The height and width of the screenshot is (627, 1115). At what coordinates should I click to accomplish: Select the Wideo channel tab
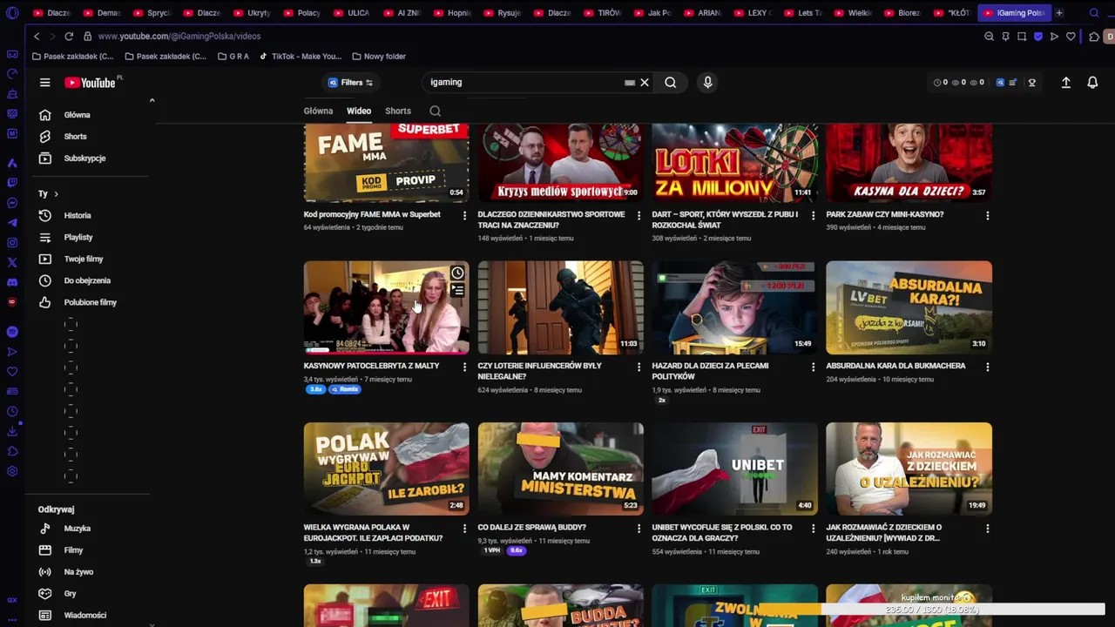359,111
